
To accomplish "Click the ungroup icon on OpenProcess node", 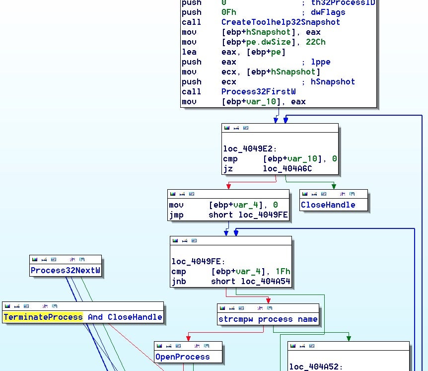I will point(196,346).
